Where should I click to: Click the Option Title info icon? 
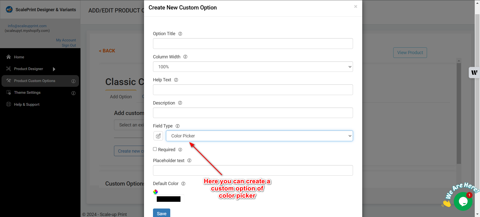pos(180,34)
